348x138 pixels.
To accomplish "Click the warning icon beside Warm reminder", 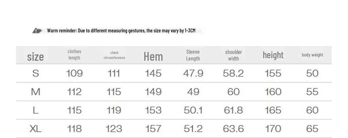I will (37, 31).
